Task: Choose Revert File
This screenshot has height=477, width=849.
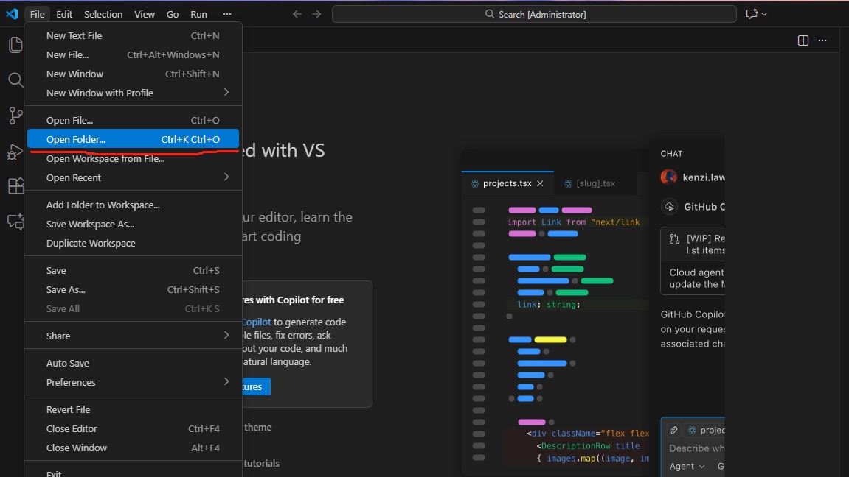Action: (134, 409)
